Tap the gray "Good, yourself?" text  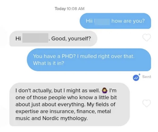(x=71, y=39)
